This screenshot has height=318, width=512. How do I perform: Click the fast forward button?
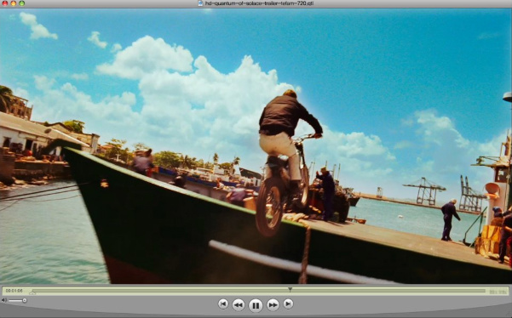(x=273, y=305)
